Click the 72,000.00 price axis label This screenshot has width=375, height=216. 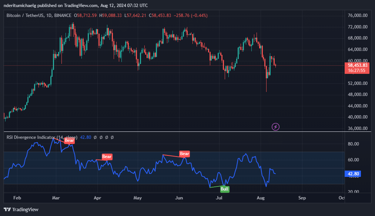(x=358, y=27)
